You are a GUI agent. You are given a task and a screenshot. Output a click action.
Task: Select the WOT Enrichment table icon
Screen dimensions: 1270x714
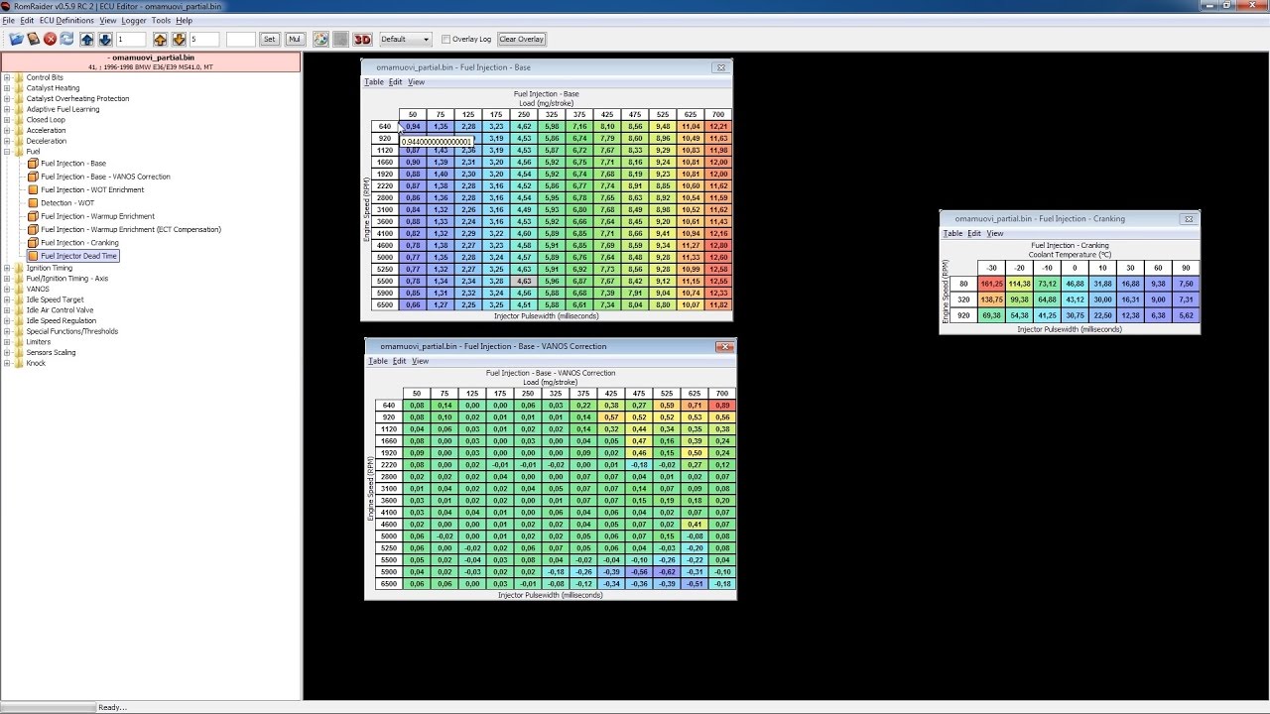coord(33,189)
